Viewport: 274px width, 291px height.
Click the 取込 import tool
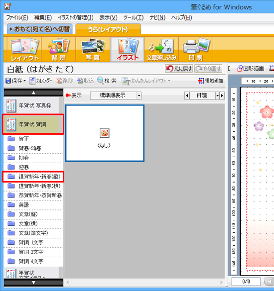click(x=86, y=81)
